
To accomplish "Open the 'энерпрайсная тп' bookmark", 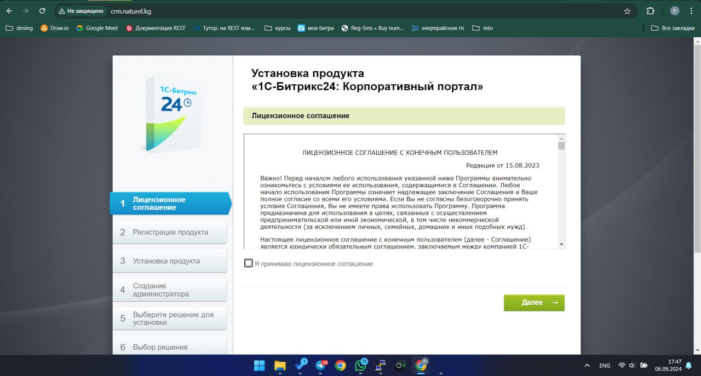I will pyautogui.click(x=438, y=28).
